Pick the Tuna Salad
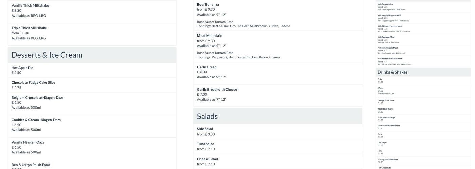The image size is (475, 169). (x=206, y=144)
